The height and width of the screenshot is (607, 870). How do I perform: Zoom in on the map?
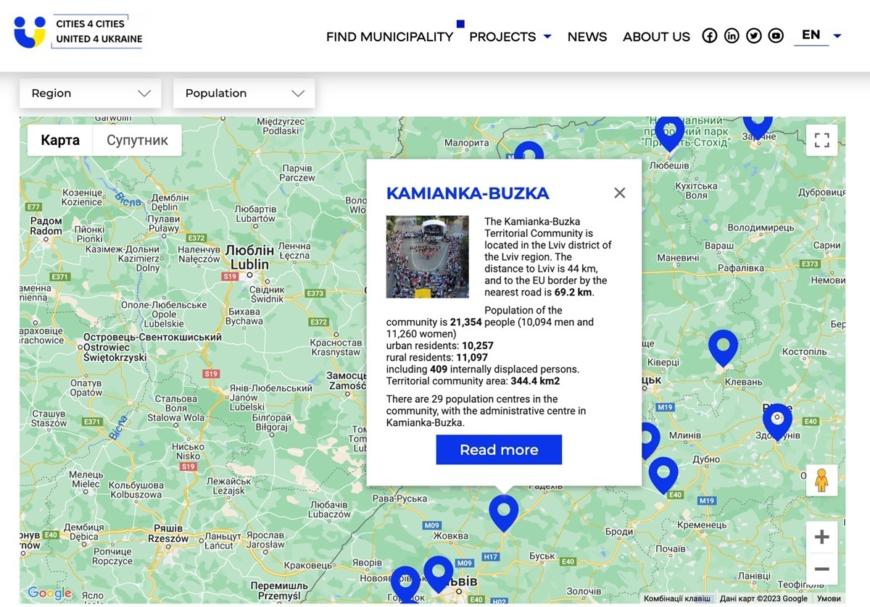[821, 537]
